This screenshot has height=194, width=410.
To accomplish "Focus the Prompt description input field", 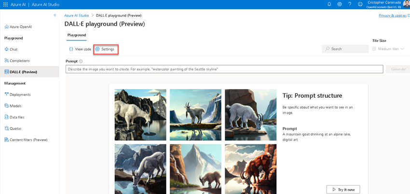I will [x=224, y=69].
